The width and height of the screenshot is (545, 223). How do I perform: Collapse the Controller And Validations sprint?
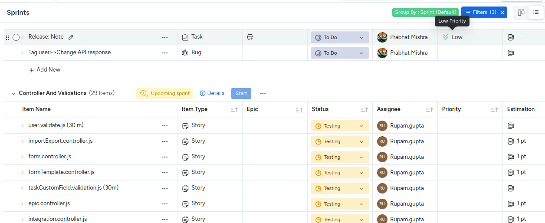pyautogui.click(x=13, y=93)
